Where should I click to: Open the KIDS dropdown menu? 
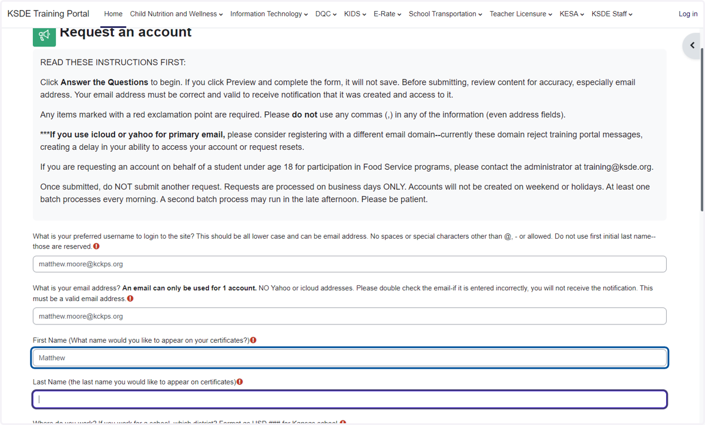355,14
